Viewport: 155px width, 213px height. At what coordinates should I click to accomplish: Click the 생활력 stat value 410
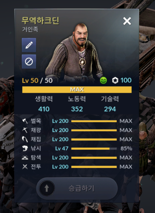[x=44, y=109]
